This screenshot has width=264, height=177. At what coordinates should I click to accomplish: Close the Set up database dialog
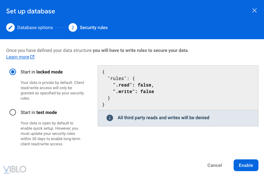pyautogui.click(x=255, y=10)
